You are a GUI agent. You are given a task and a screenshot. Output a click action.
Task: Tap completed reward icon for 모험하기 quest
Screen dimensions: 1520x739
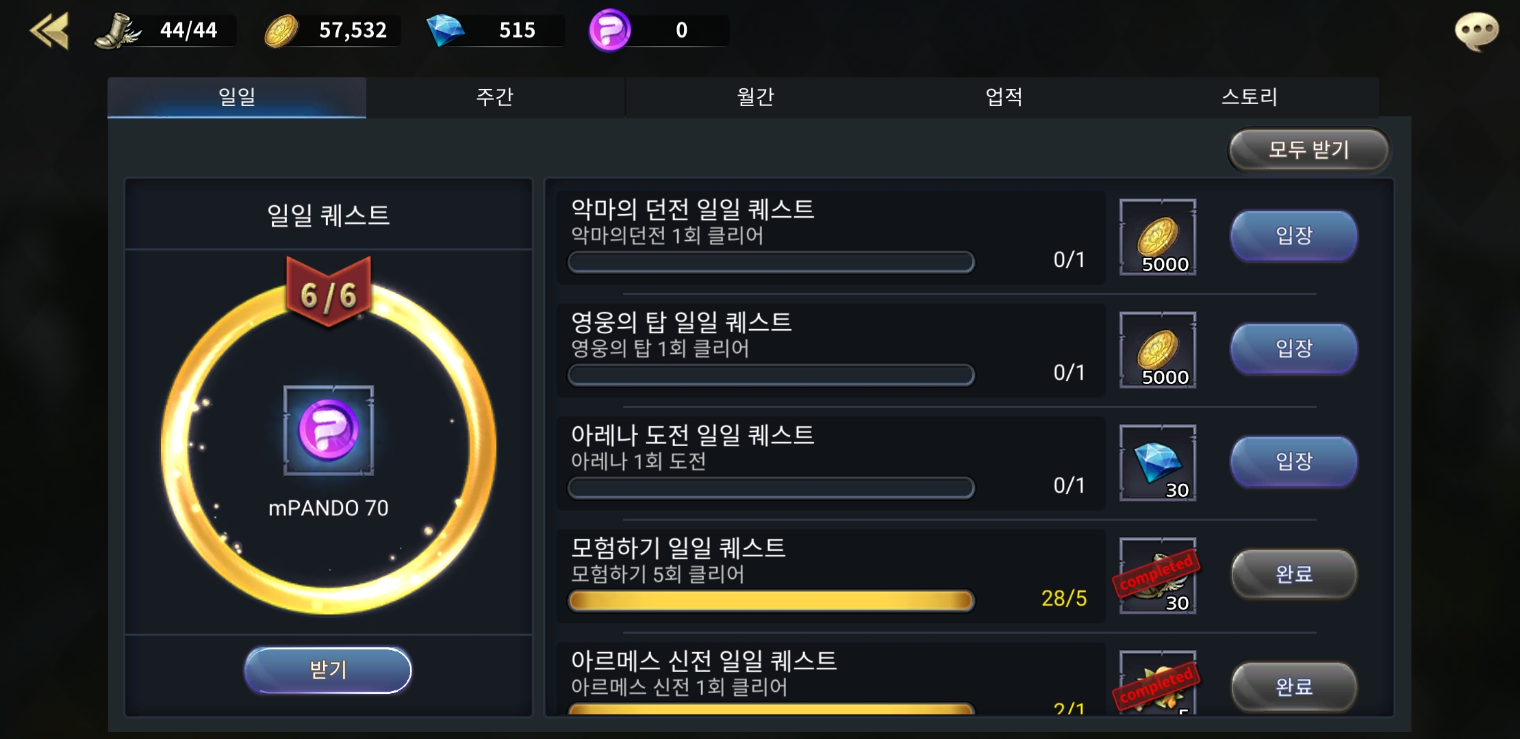pos(1158,575)
